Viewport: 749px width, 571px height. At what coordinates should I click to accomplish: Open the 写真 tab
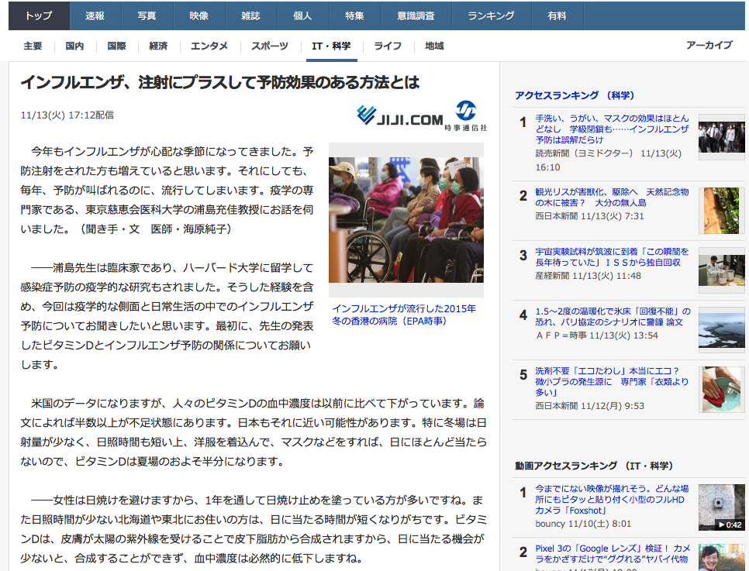point(147,15)
